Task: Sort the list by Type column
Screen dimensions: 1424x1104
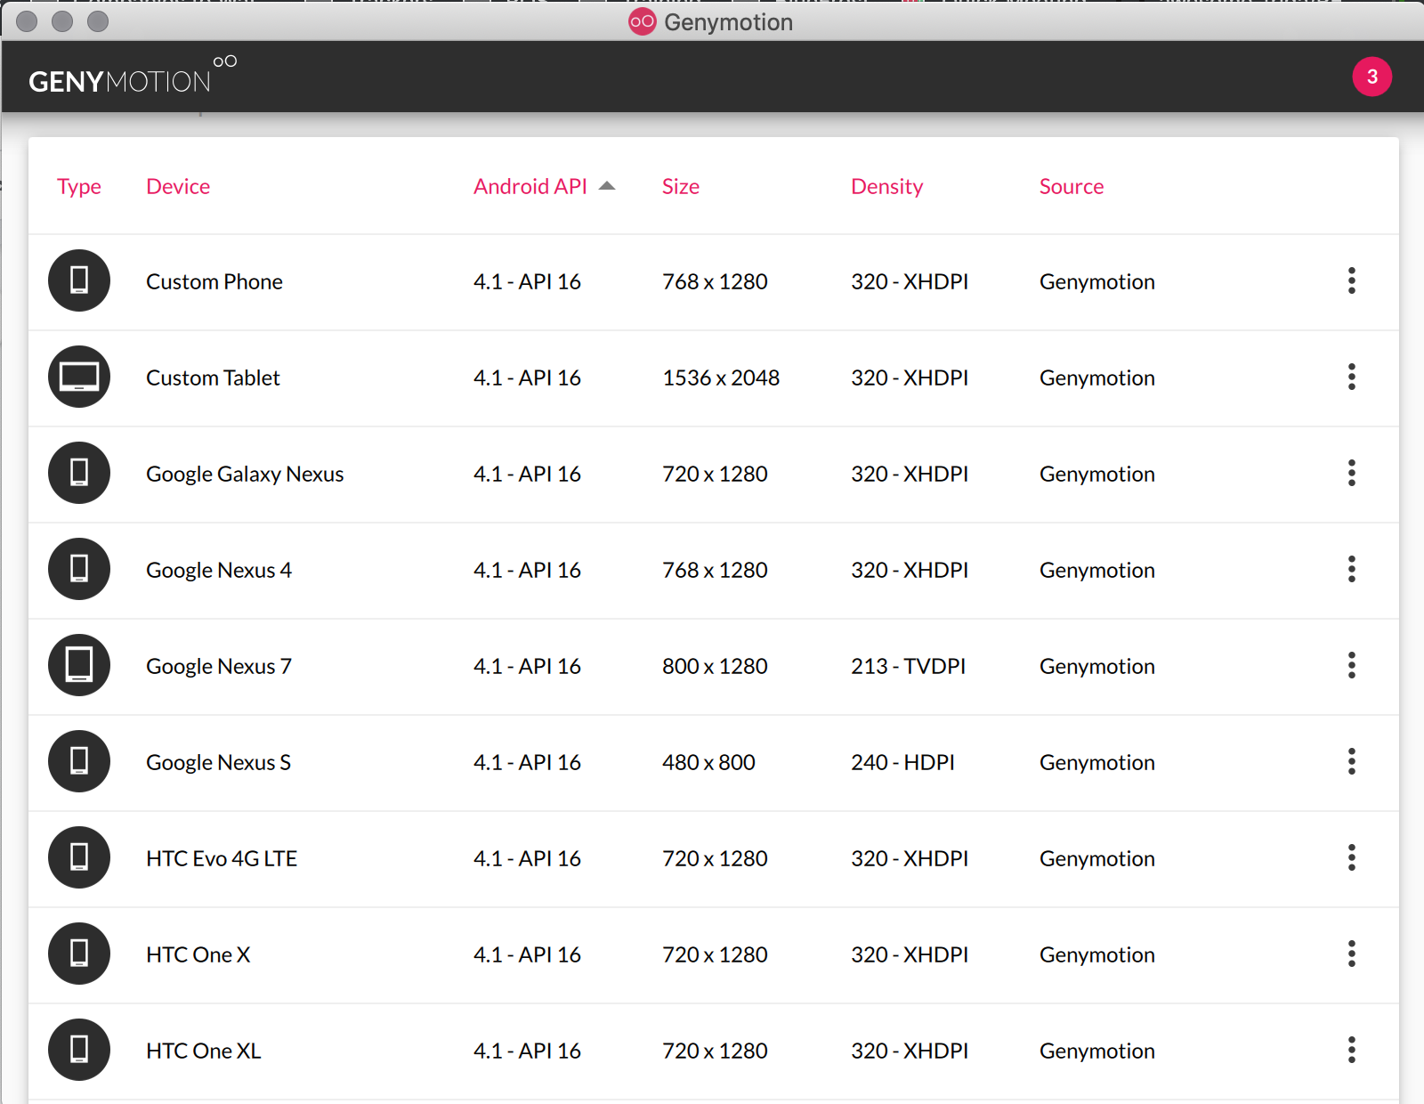Action: [x=79, y=186]
